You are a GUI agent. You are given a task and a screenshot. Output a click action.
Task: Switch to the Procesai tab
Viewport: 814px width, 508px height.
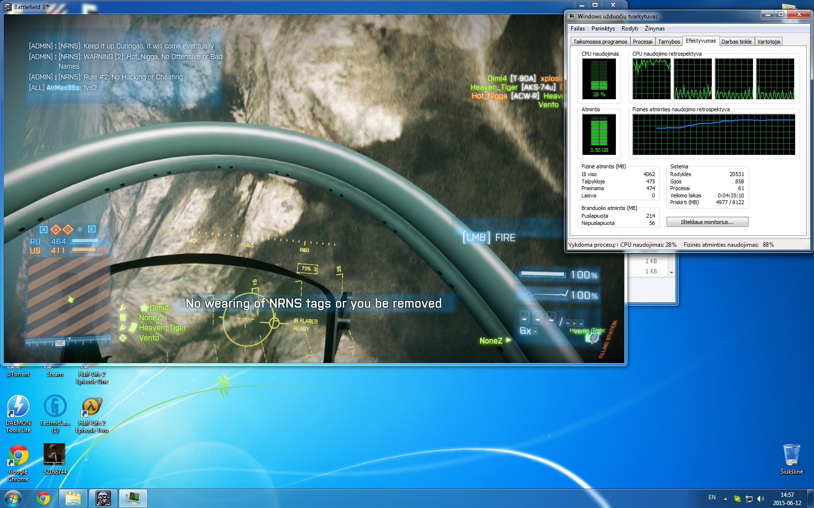pos(642,42)
